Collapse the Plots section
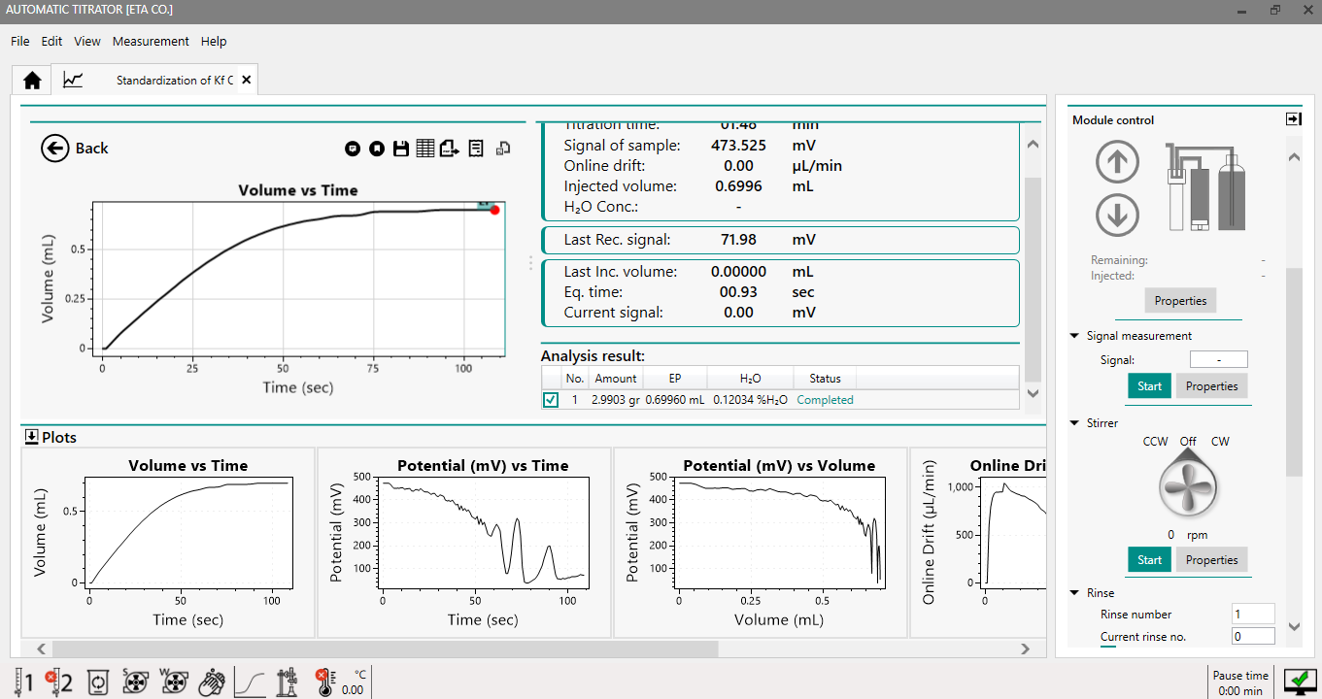The image size is (1322, 699). coord(31,437)
